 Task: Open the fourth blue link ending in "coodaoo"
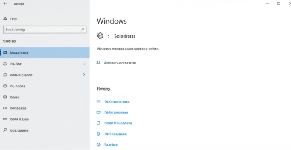pos(115,134)
